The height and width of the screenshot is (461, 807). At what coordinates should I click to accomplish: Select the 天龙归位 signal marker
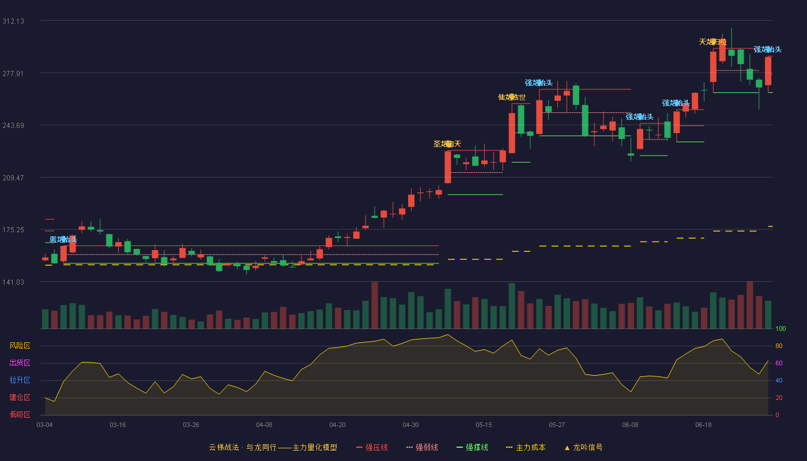(713, 42)
